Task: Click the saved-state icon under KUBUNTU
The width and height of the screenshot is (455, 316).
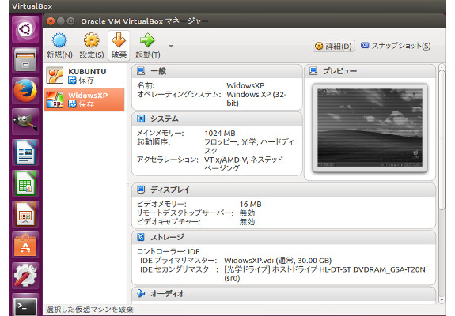Action: point(72,81)
